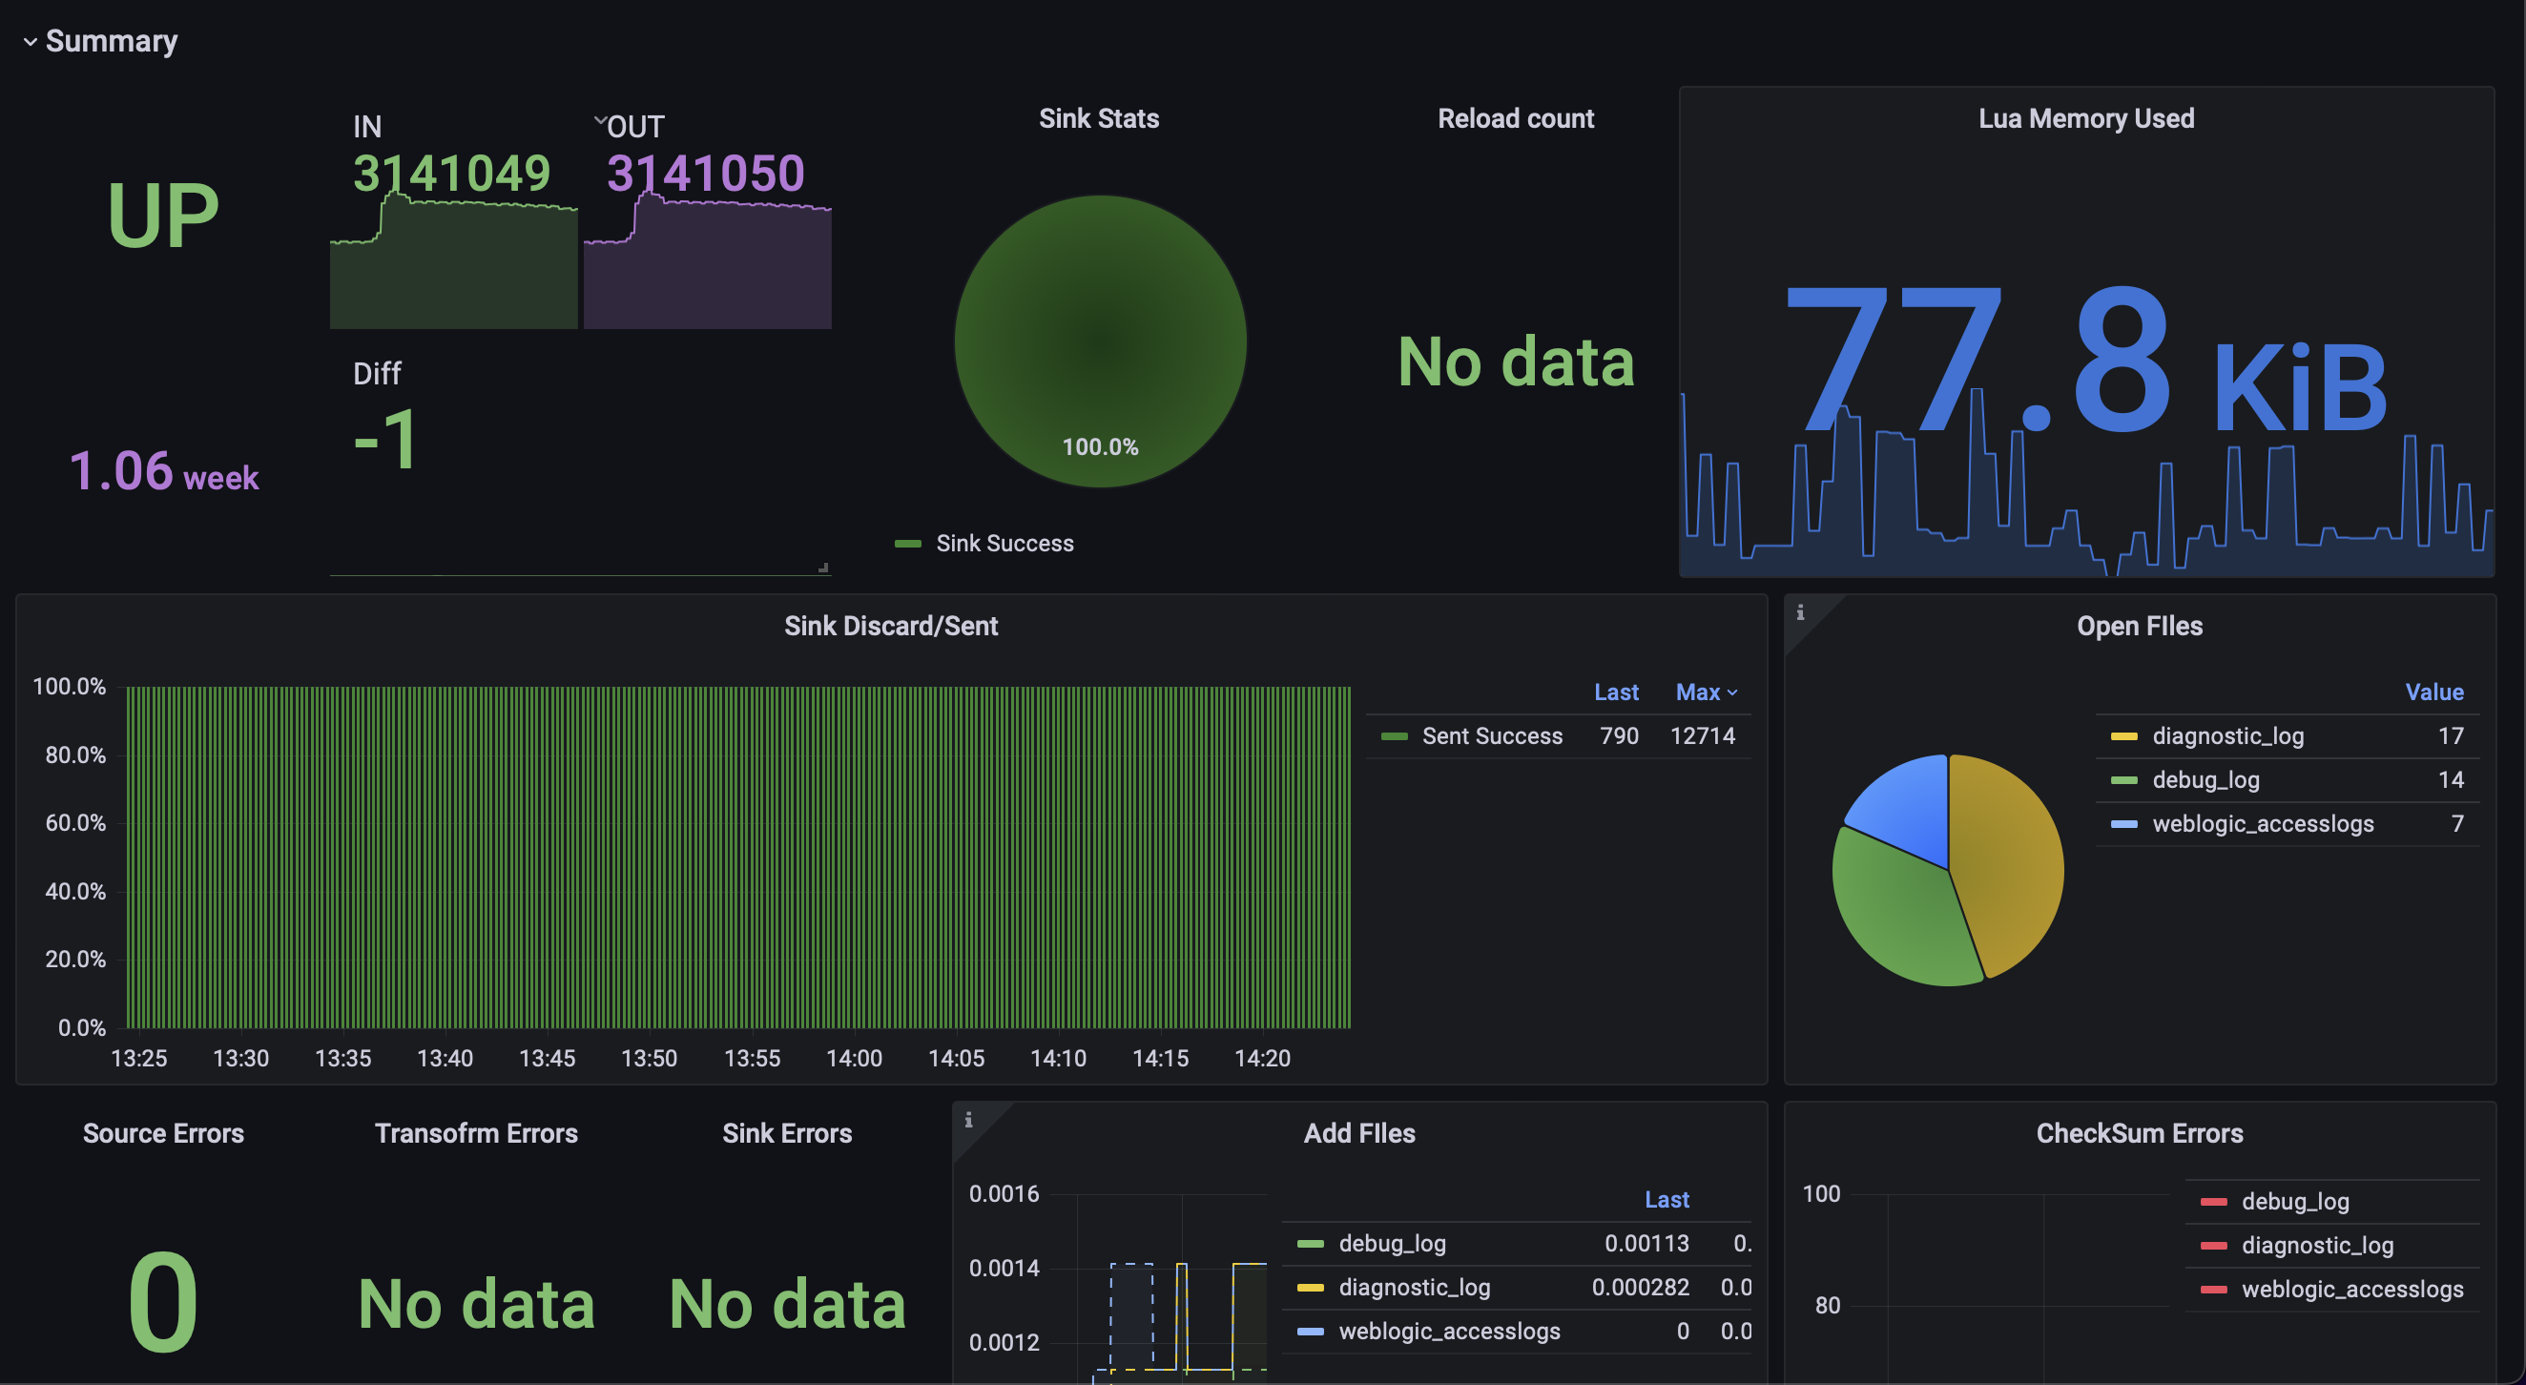Click the panel resize handle below Diff
Screen dimensions: 2526x1385
coord(822,568)
